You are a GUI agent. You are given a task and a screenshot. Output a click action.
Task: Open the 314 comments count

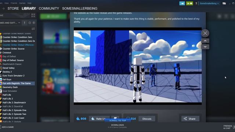(131, 119)
